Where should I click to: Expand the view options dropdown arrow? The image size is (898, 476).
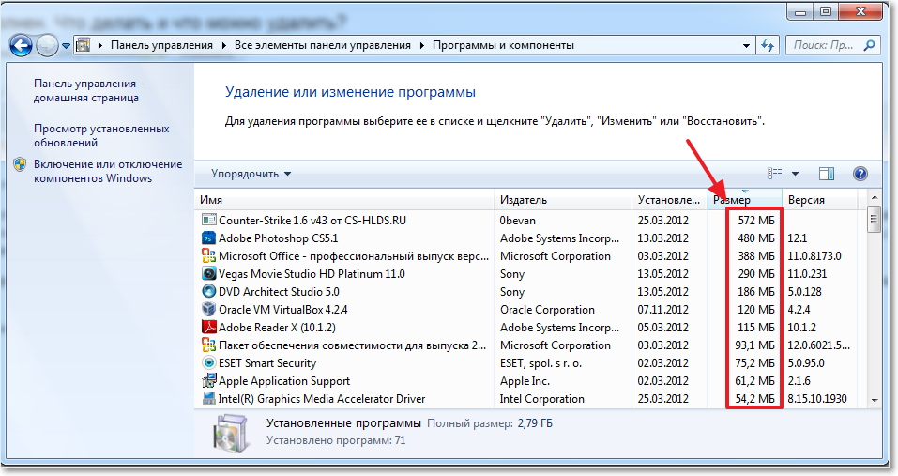795,174
